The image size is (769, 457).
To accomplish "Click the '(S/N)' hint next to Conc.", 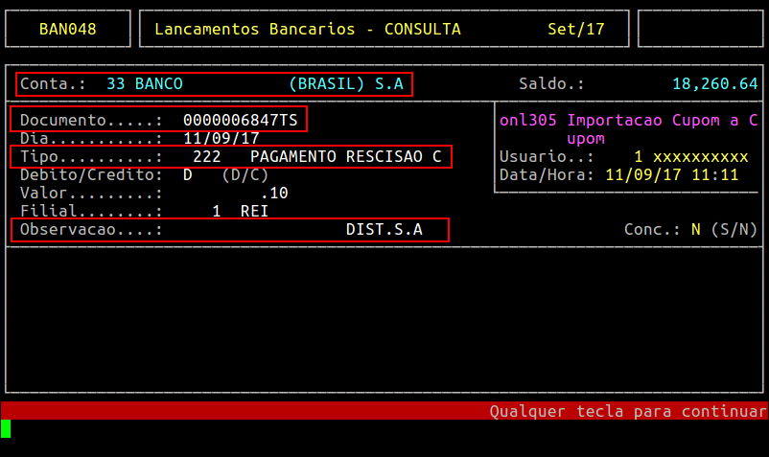I will click(x=734, y=229).
